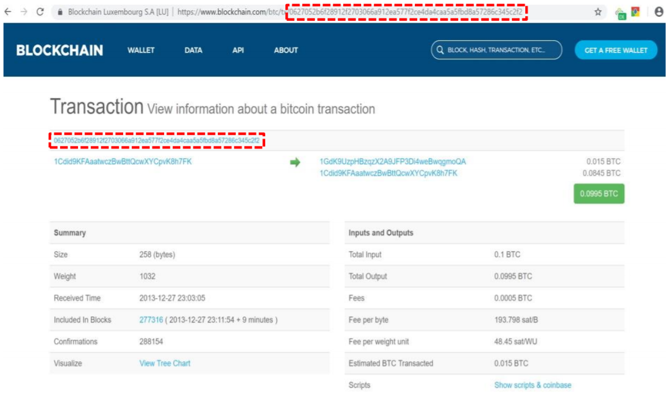Open block 277316 link
Viewport: 669px width, 405px height.
[x=151, y=320]
